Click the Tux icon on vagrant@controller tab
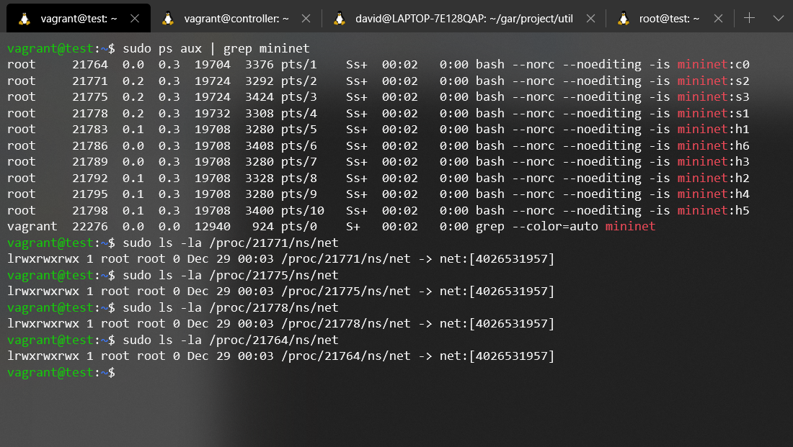The height and width of the screenshot is (447, 793). (168, 19)
